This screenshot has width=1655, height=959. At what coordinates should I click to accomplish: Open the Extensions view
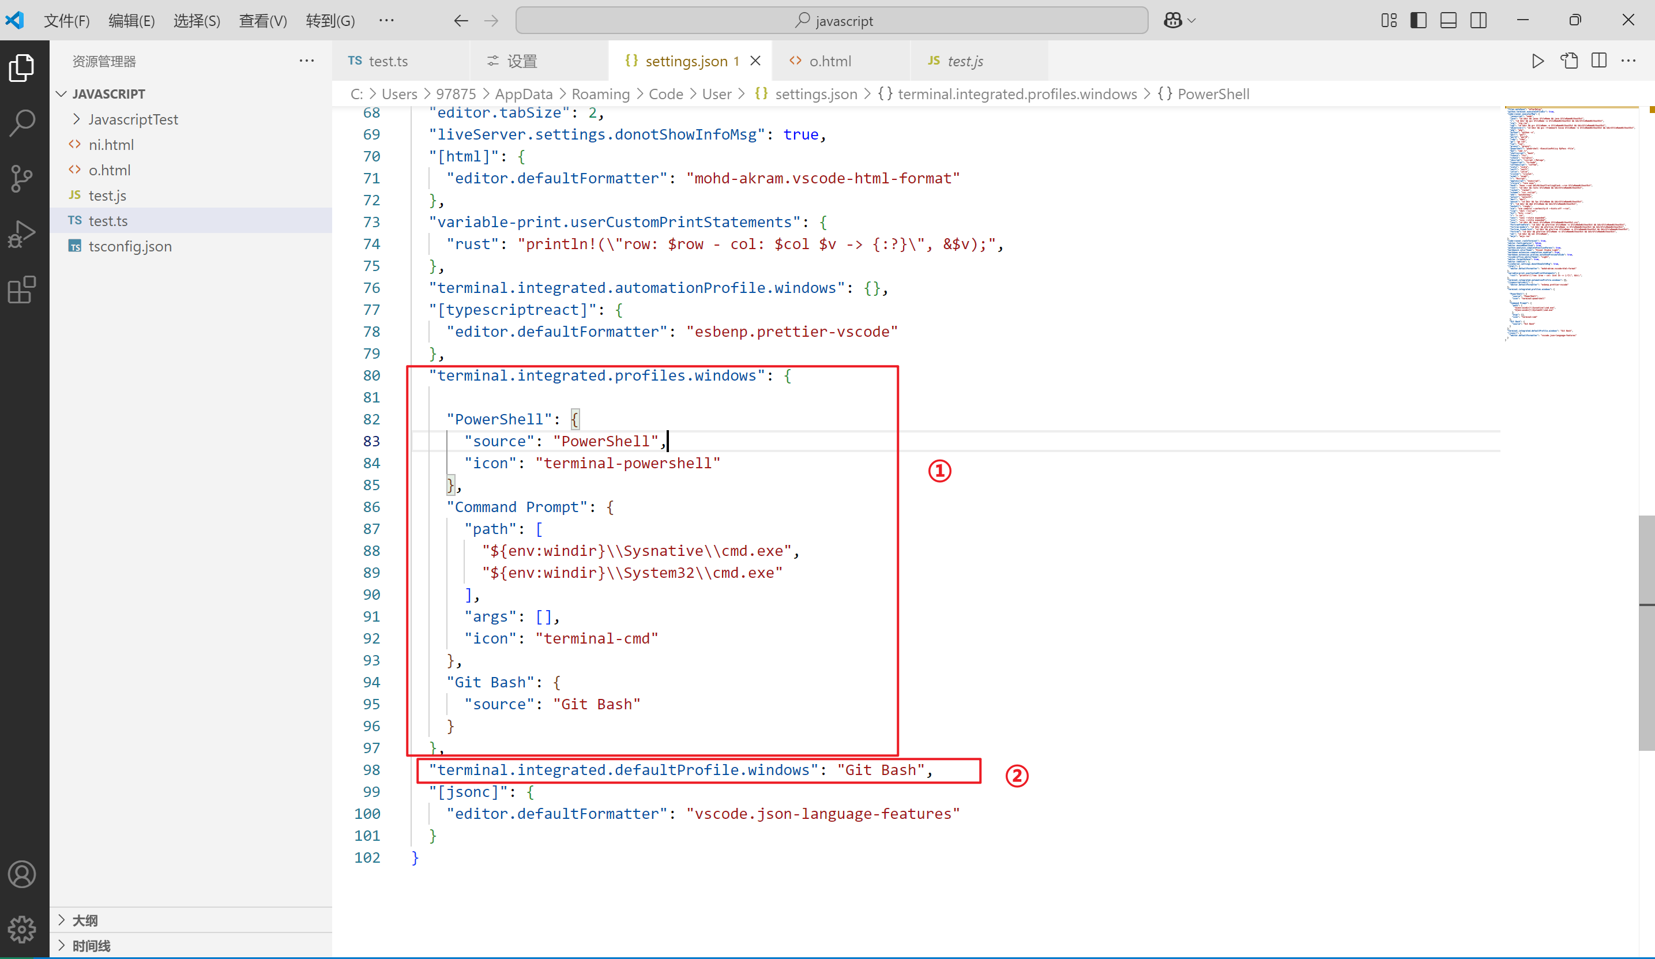point(22,289)
